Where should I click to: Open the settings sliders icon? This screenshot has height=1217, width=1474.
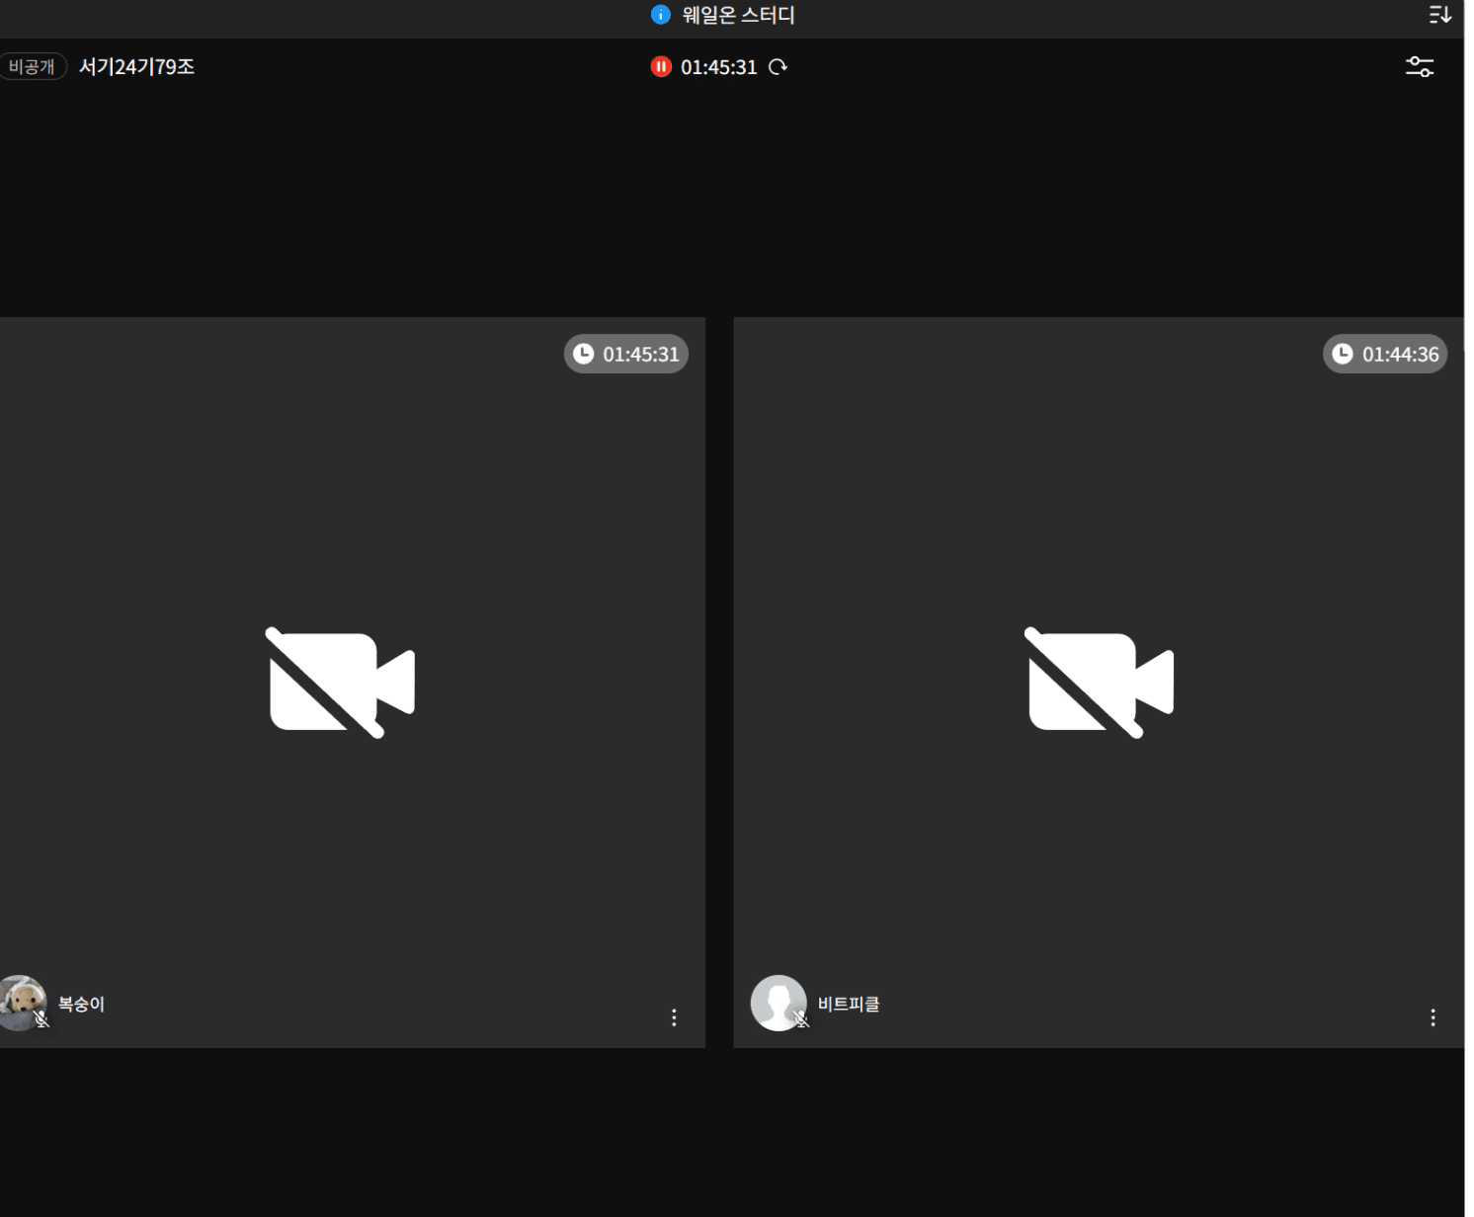click(x=1420, y=66)
